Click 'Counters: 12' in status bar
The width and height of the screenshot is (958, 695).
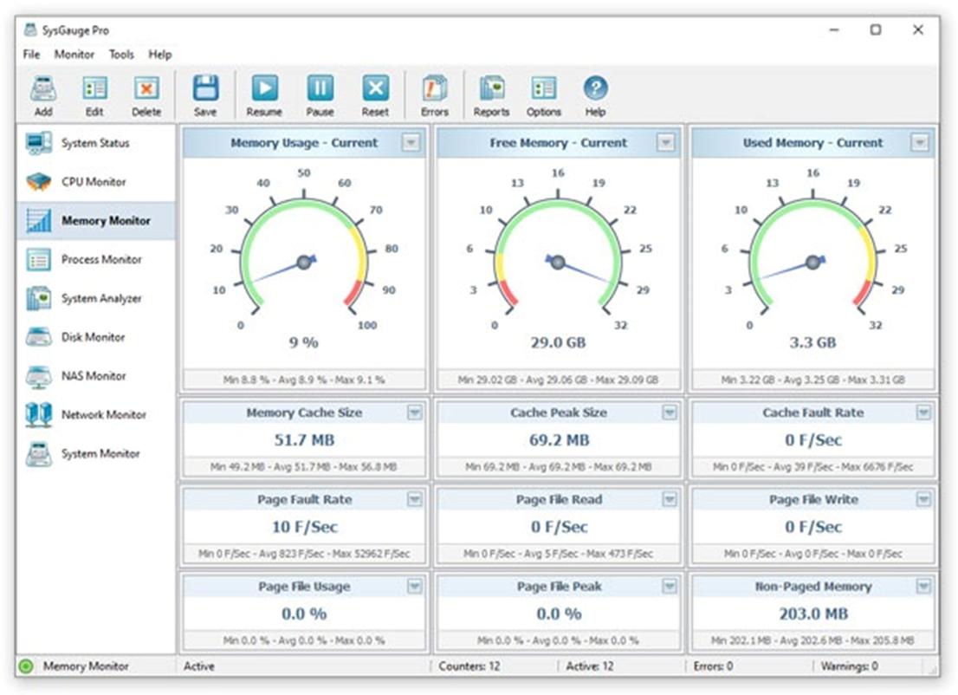469,666
